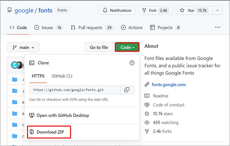Choose Open with GitHub Desktop
Viewport: 230px width, 146px height.
click(59, 115)
